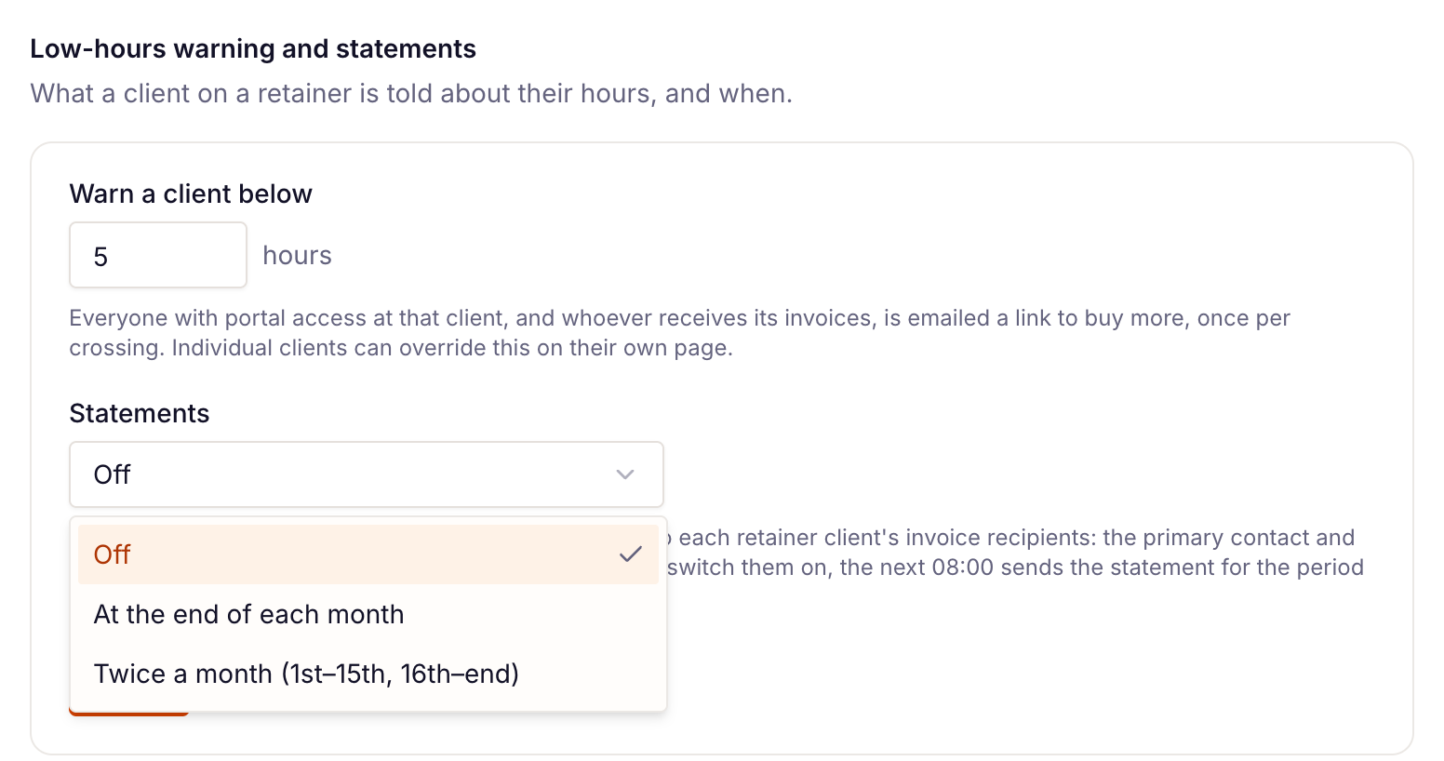The image size is (1444, 761).
Task: Choose the highlighted Off option in list
Action: click(368, 554)
